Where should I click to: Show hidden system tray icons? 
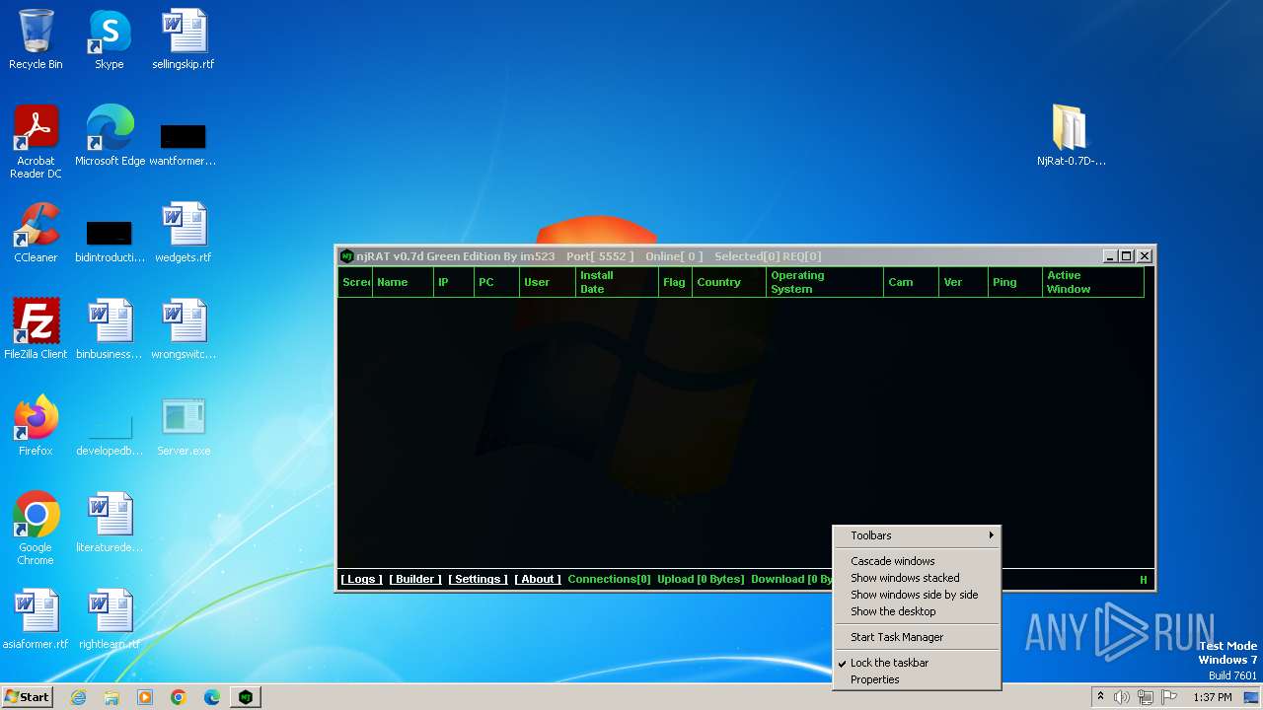[x=1100, y=697]
